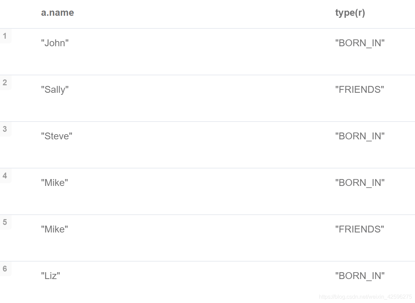Click the "Mike" name in row 4
The width and height of the screenshot is (415, 303).
click(54, 183)
